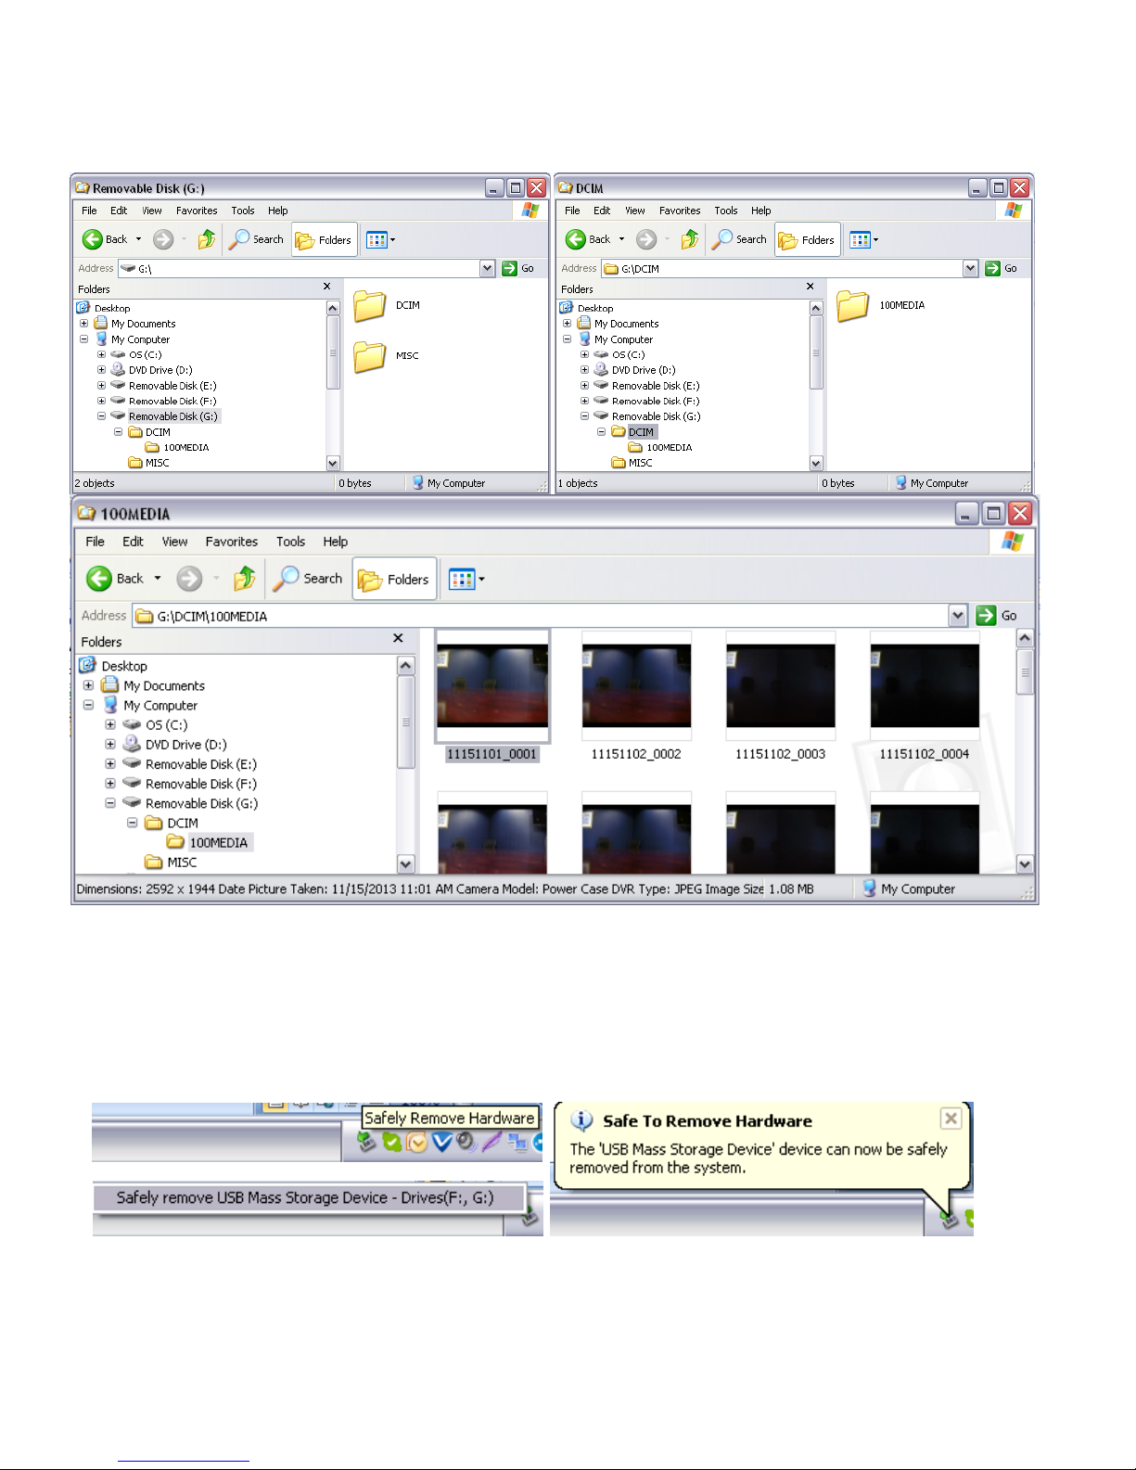Expand Removable Disk (E:) in 100MEDIA tree
The width and height of the screenshot is (1136, 1470).
pos(110,764)
